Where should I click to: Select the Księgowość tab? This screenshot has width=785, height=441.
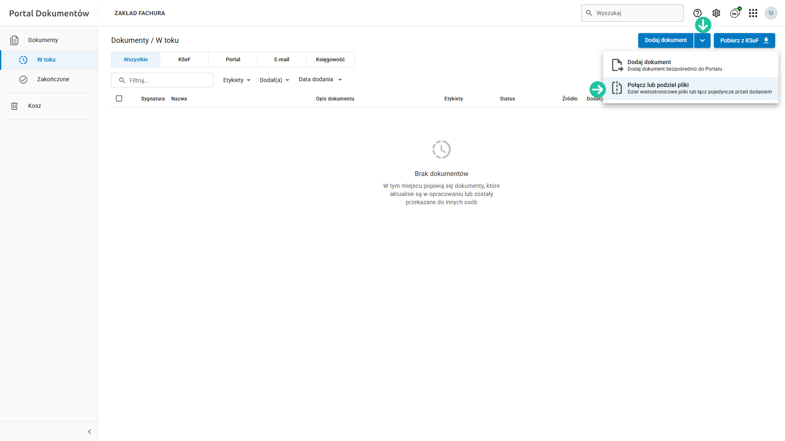pos(330,60)
